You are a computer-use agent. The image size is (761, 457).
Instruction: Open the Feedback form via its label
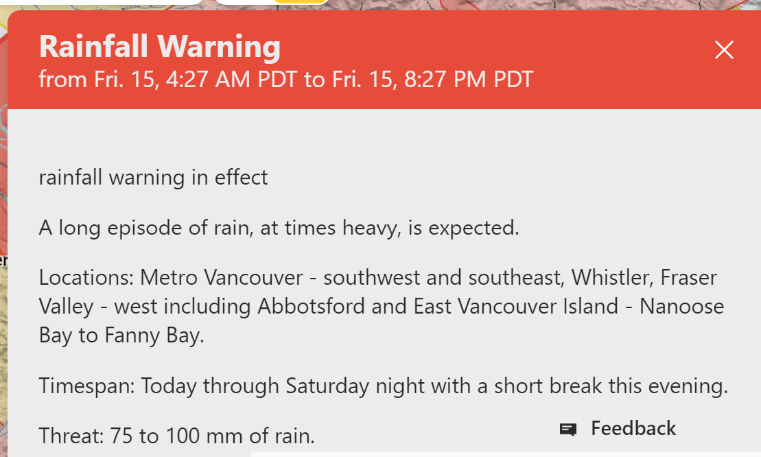coord(633,429)
